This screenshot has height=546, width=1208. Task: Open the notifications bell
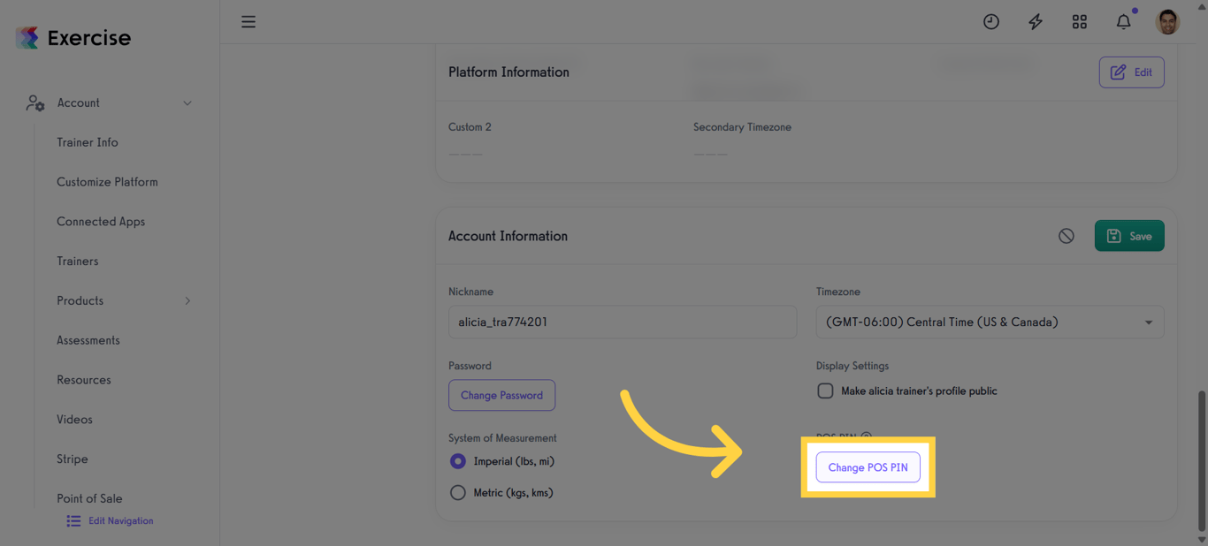click(1123, 22)
